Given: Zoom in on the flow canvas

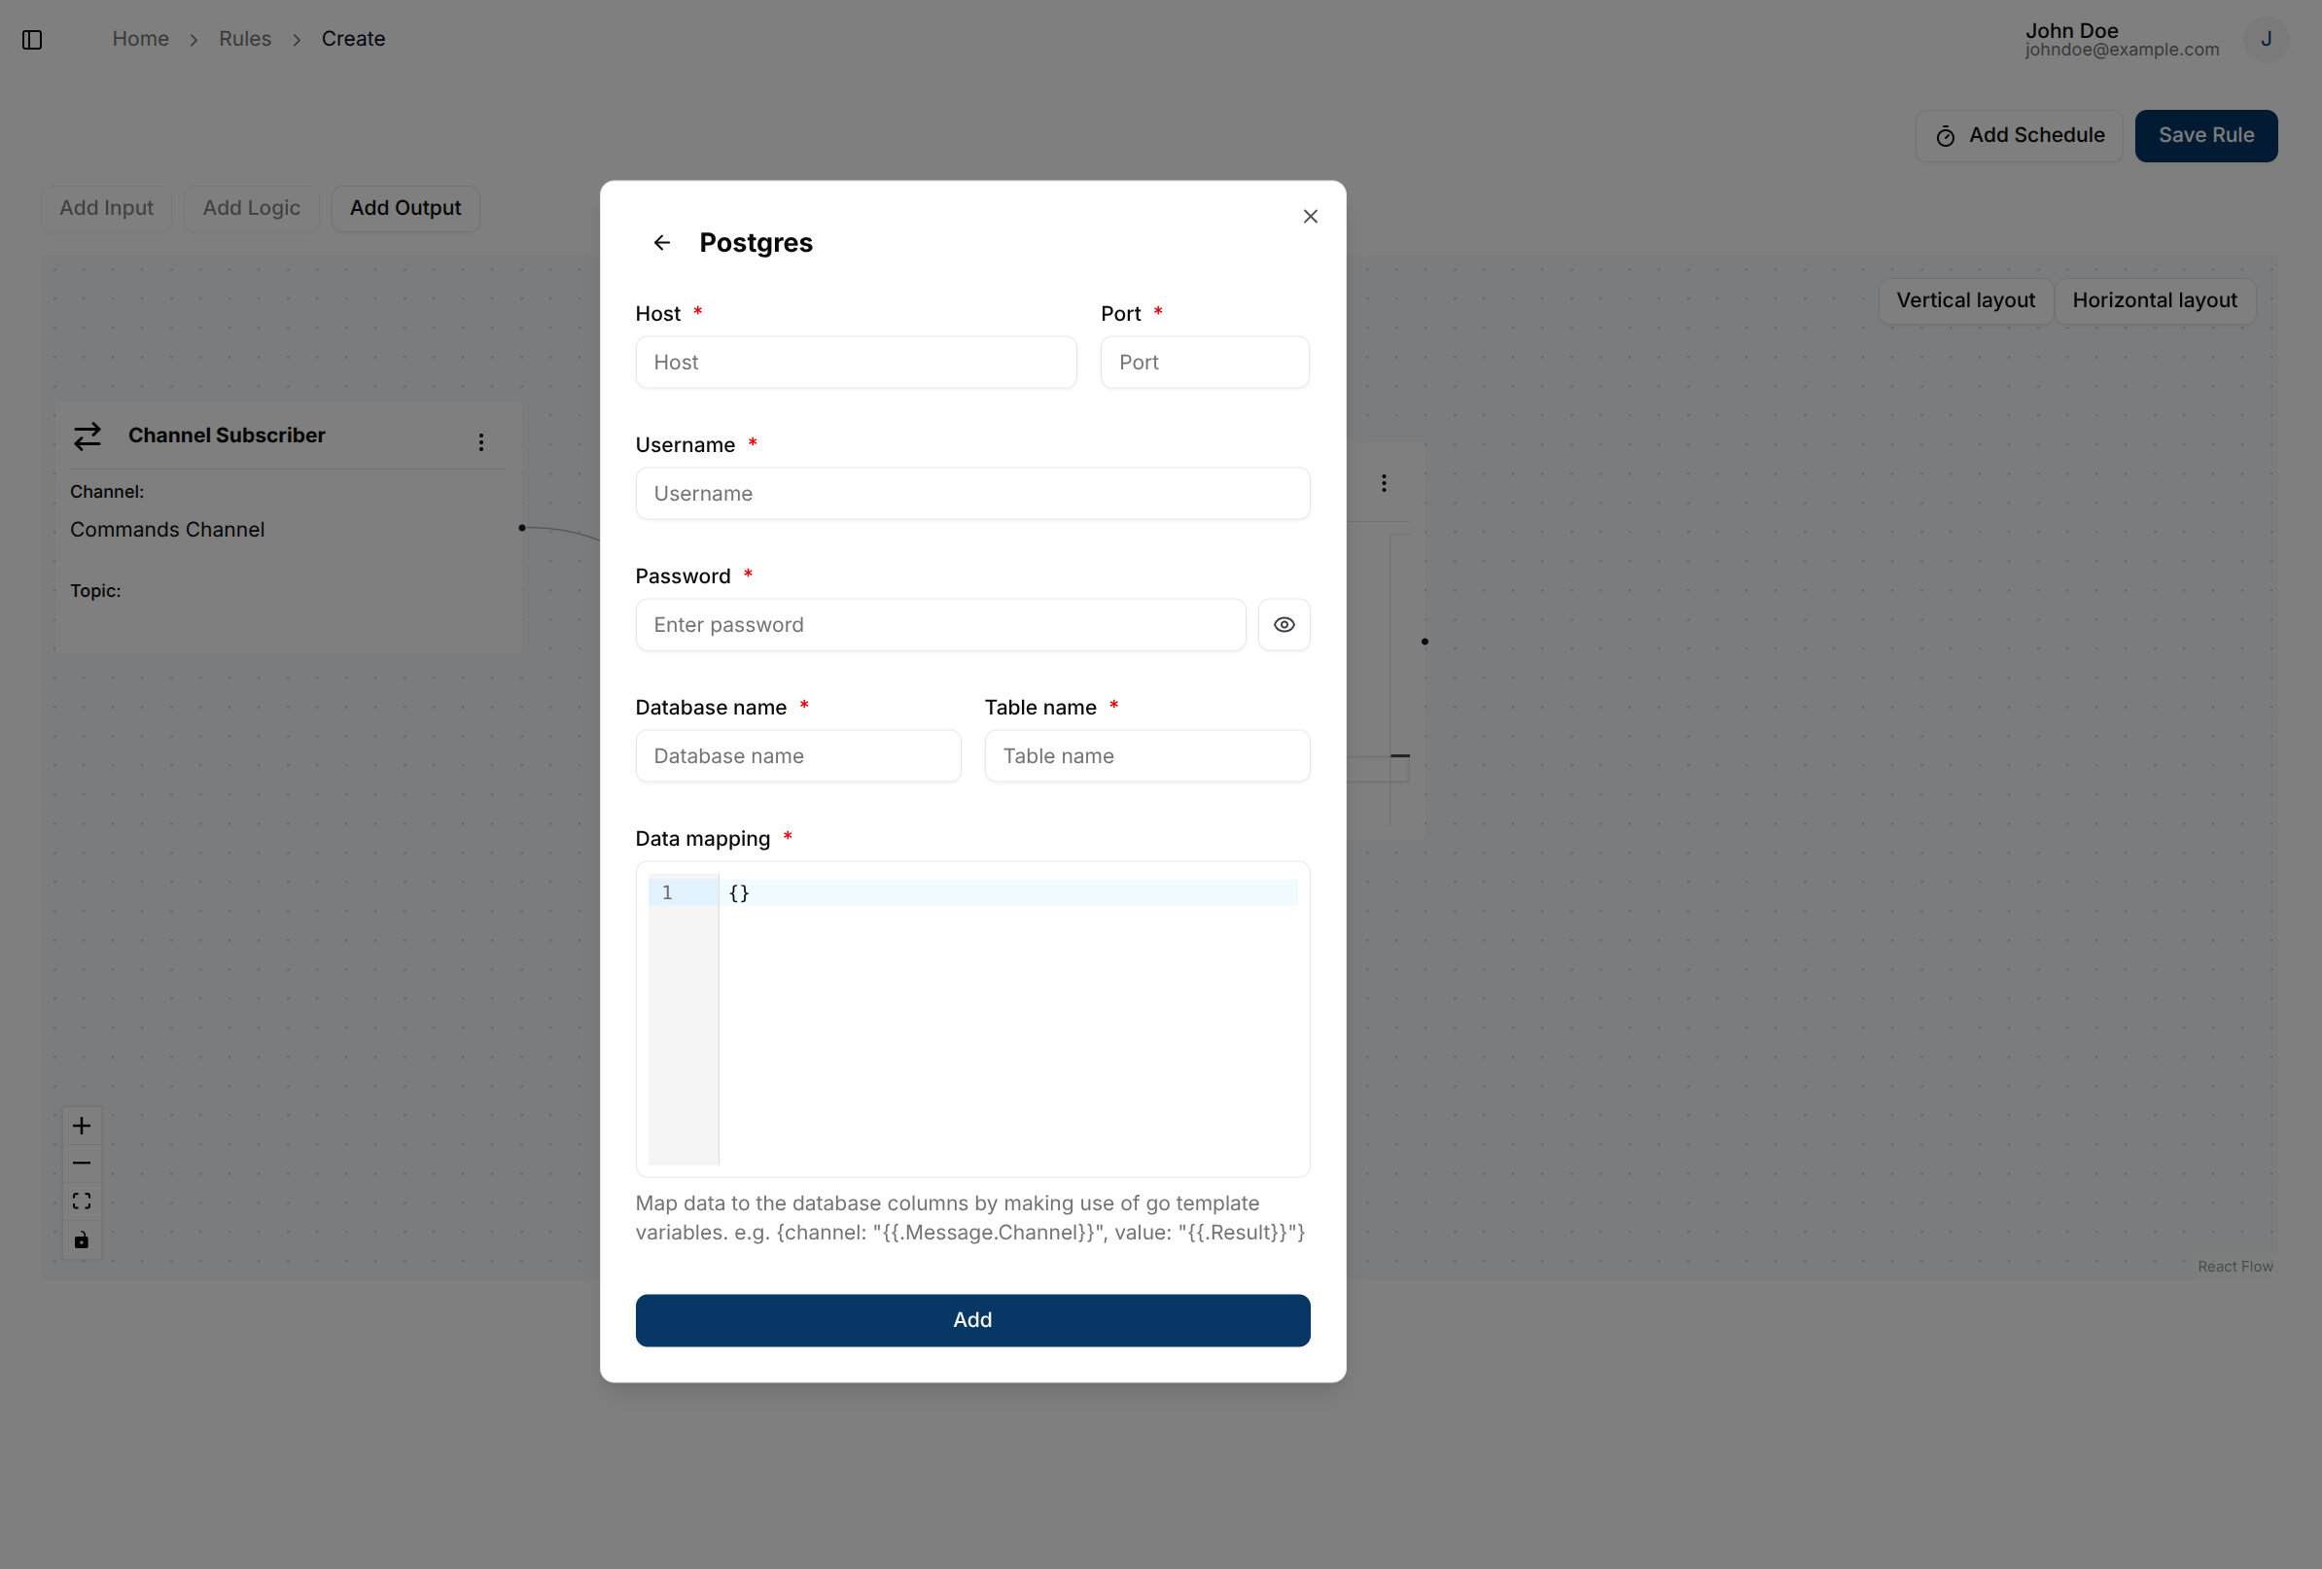Looking at the screenshot, I should tap(82, 1126).
